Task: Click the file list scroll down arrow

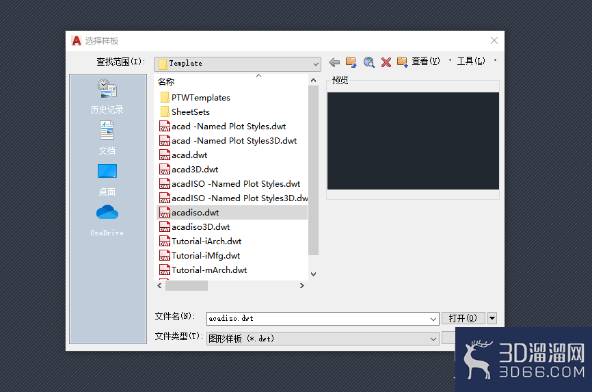Action: point(313,274)
